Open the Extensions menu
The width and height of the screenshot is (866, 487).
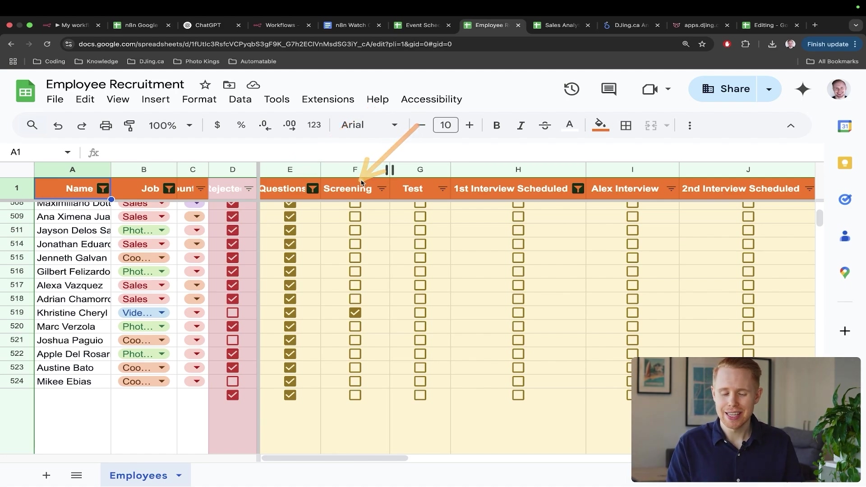[327, 99]
